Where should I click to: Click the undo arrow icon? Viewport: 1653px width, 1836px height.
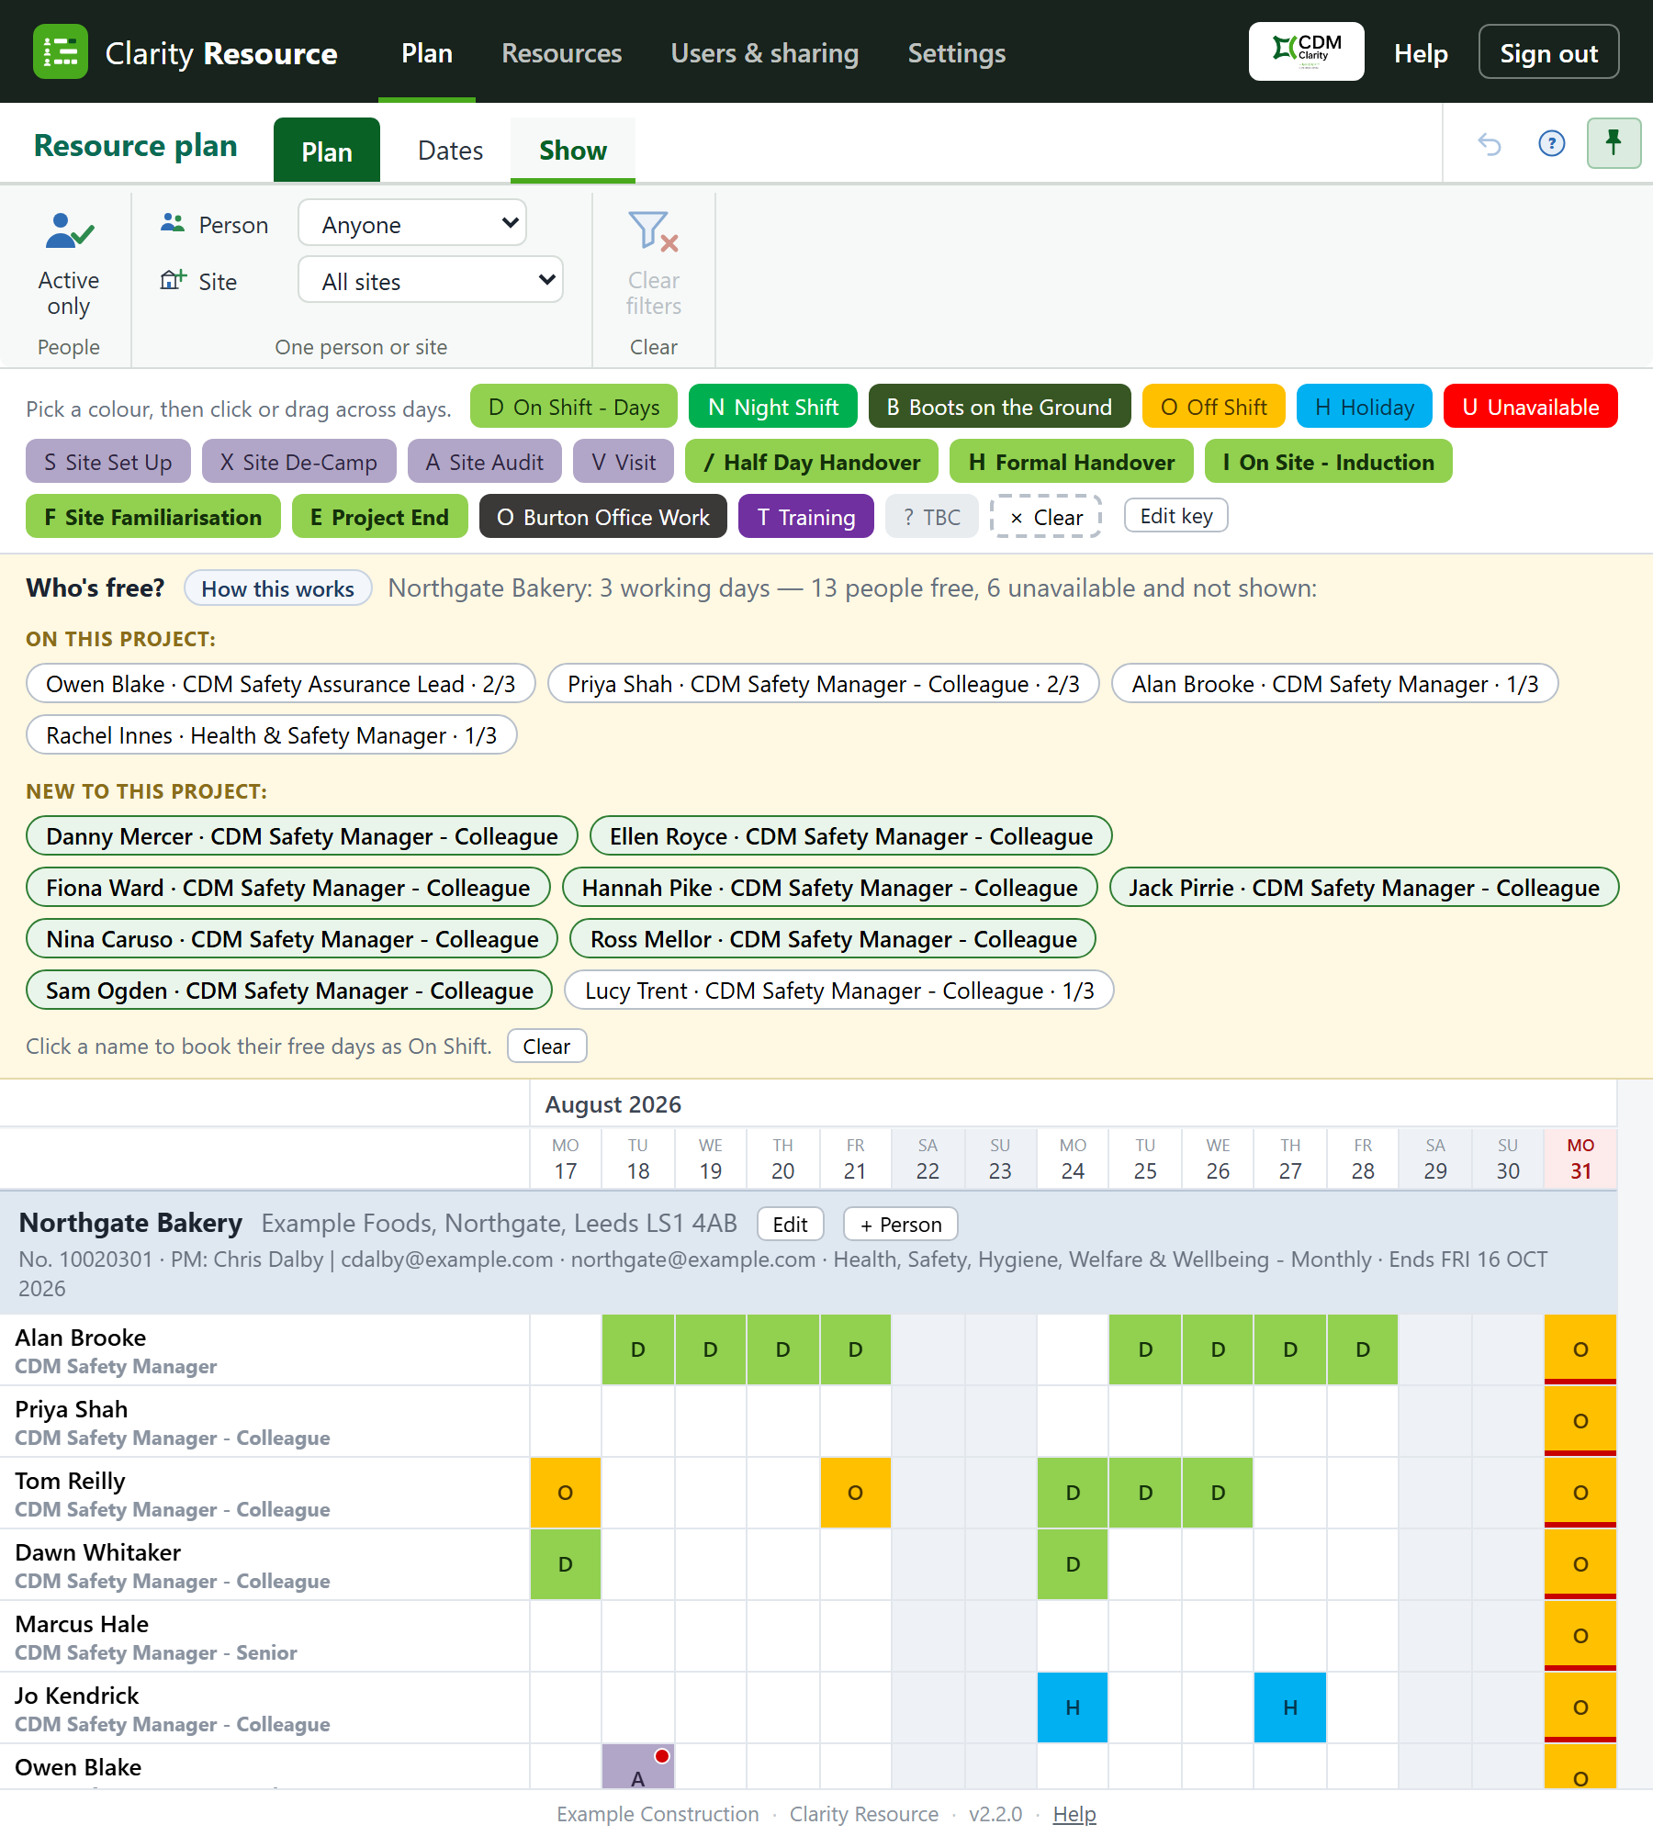coord(1489,144)
